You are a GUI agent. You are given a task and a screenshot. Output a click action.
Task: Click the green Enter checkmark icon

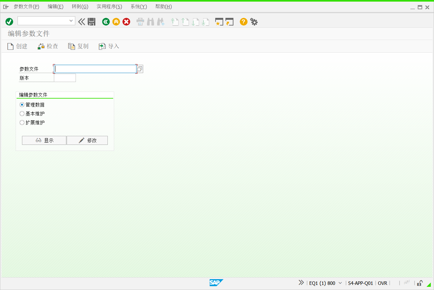tap(9, 22)
